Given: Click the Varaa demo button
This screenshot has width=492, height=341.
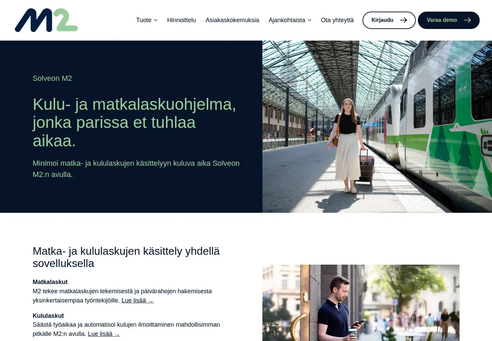Looking at the screenshot, I should (x=449, y=20).
